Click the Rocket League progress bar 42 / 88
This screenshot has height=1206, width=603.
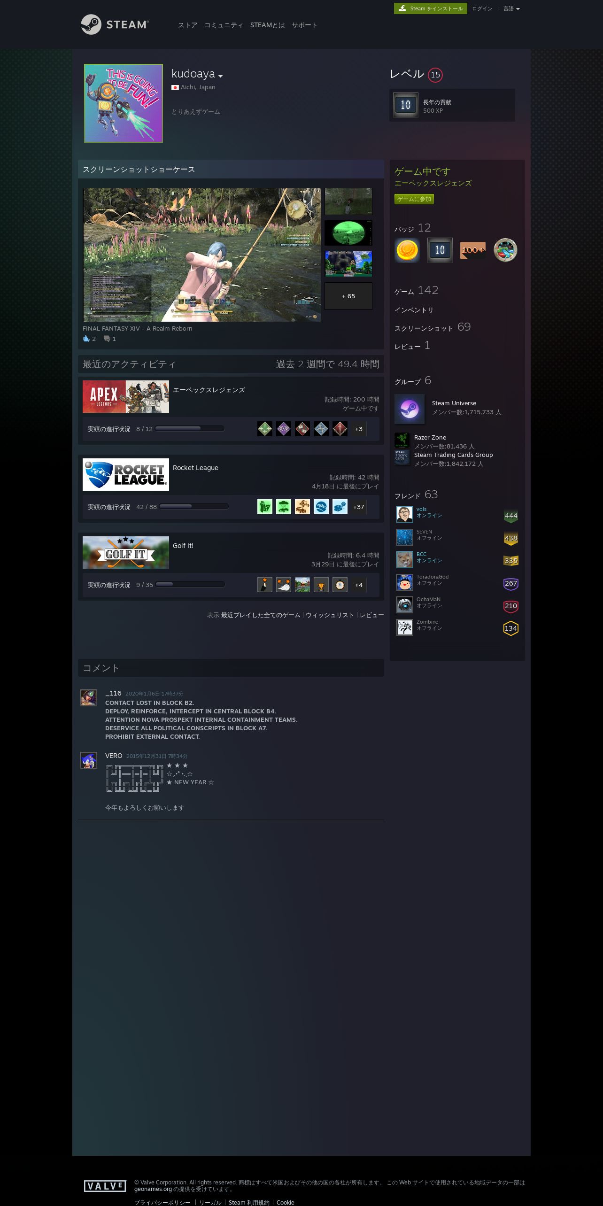pos(194,506)
